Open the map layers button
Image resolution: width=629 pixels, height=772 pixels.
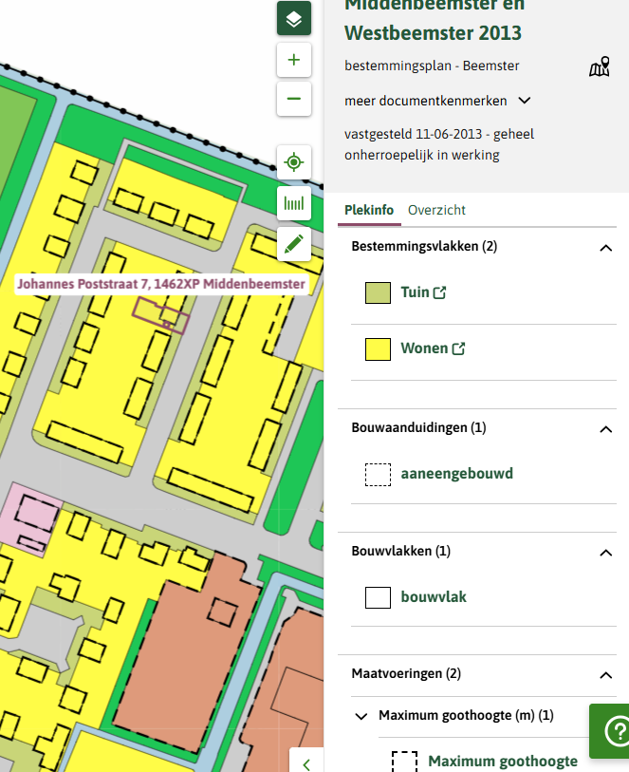click(x=294, y=19)
